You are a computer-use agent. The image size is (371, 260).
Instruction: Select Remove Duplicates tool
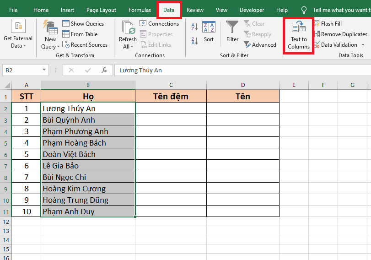(x=340, y=34)
